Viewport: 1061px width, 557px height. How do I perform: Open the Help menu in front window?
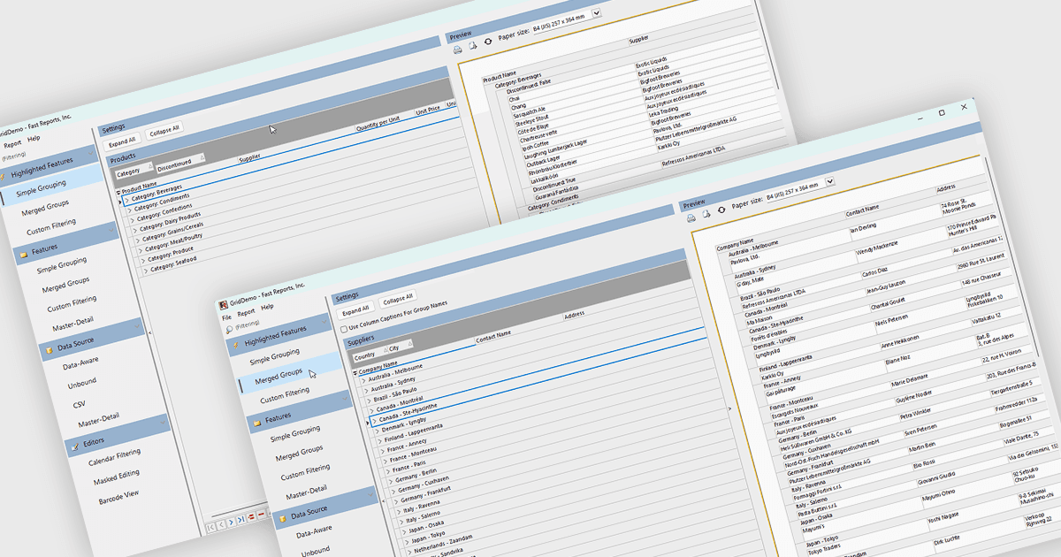pos(267,307)
